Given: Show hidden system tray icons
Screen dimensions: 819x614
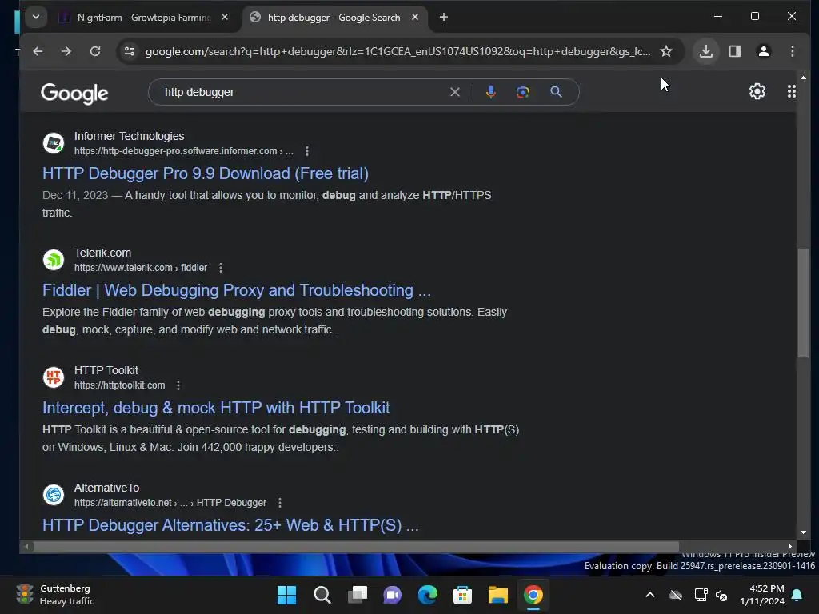Looking at the screenshot, I should 650,595.
